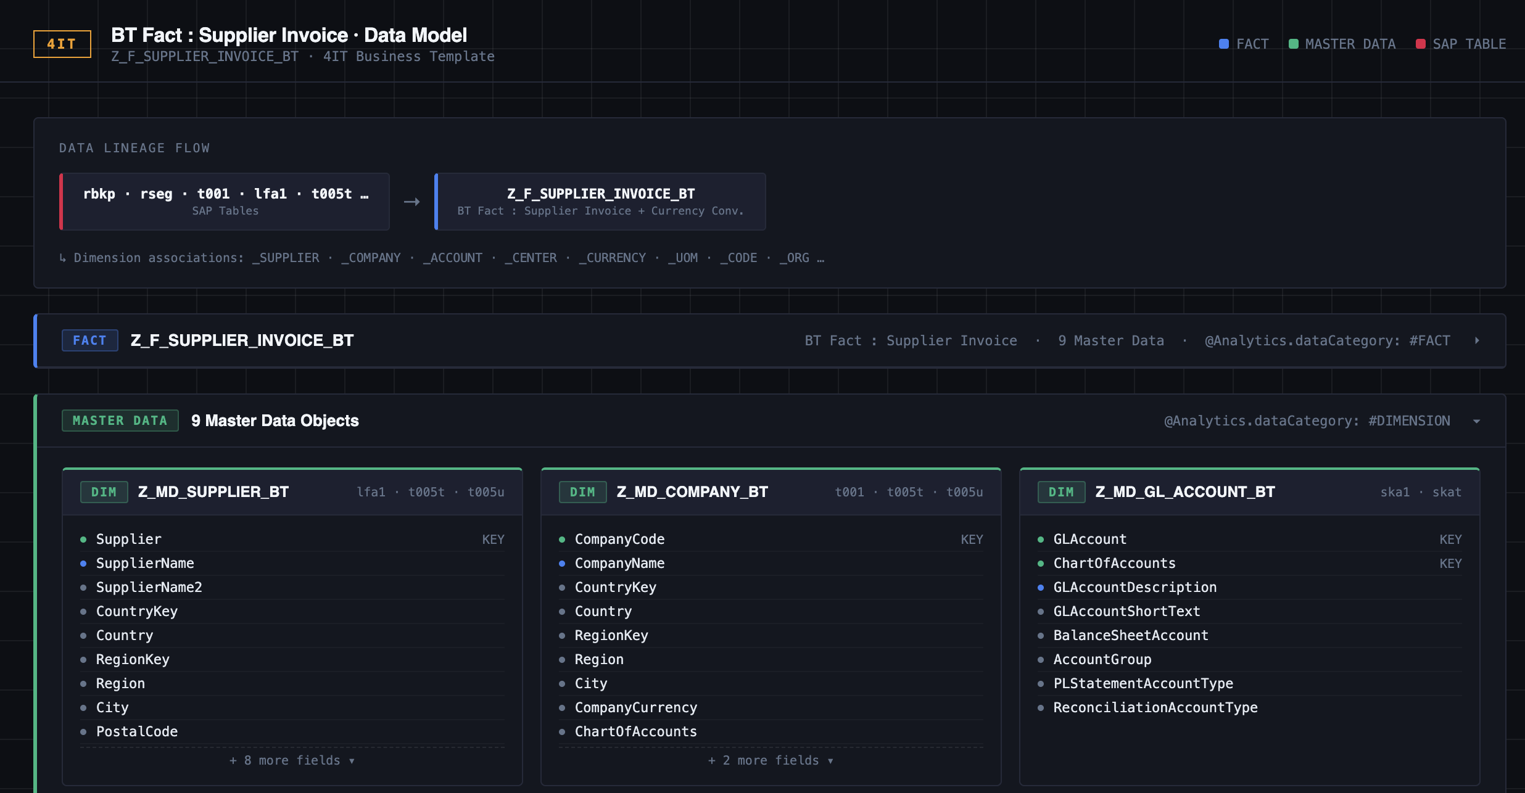Select the MASTER DATA legend entry
Viewport: 1525px width, 793px height.
click(1350, 44)
